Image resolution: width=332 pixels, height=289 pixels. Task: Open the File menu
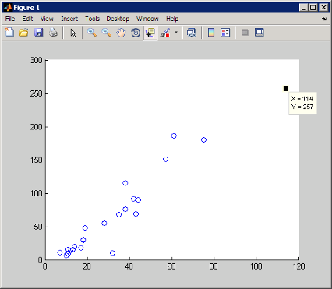pos(10,19)
